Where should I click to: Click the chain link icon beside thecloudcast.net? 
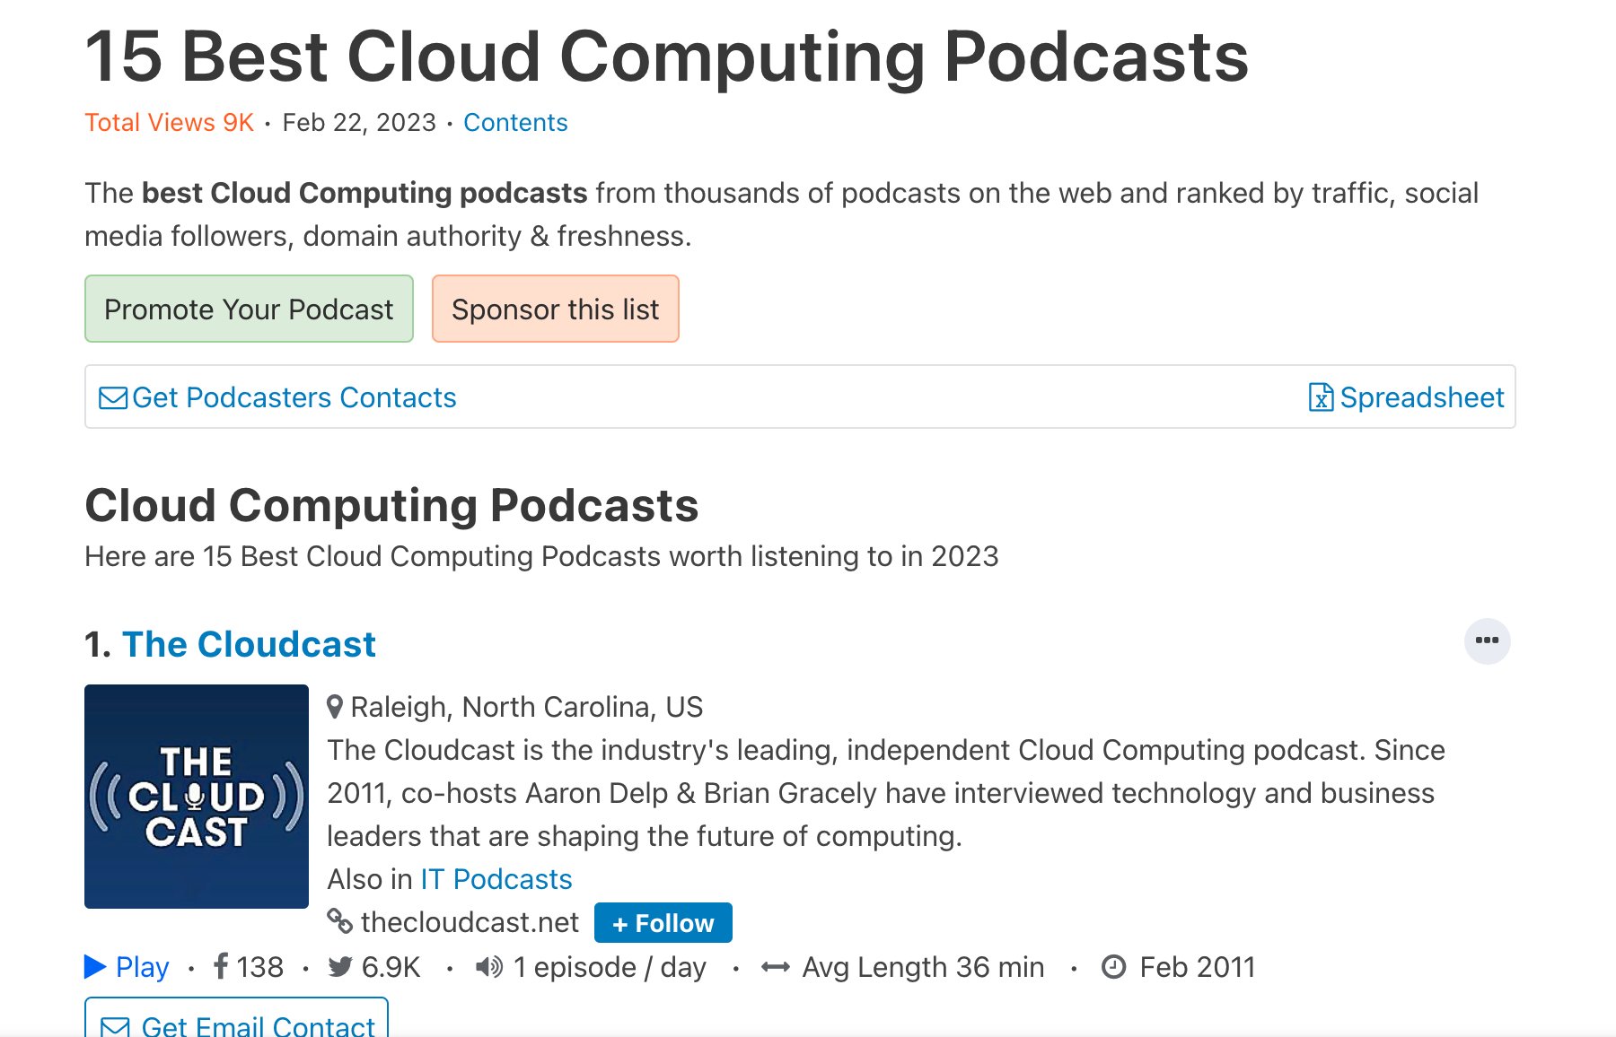[339, 920]
